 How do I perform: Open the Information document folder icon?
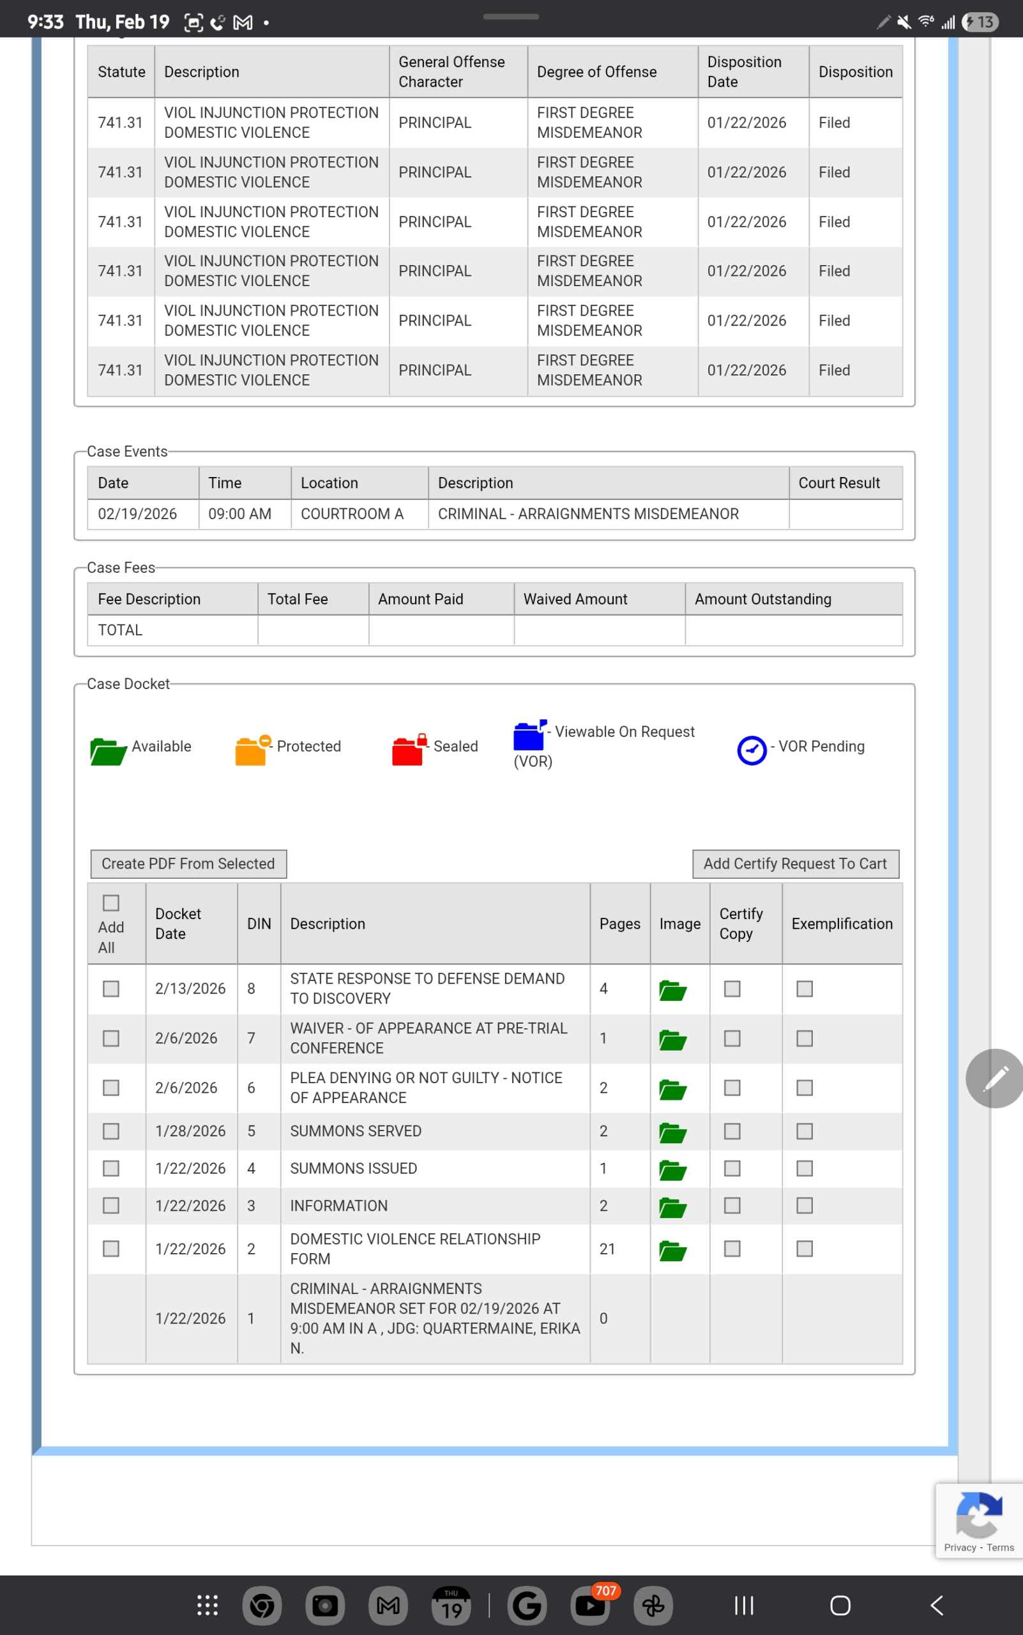(x=672, y=1206)
